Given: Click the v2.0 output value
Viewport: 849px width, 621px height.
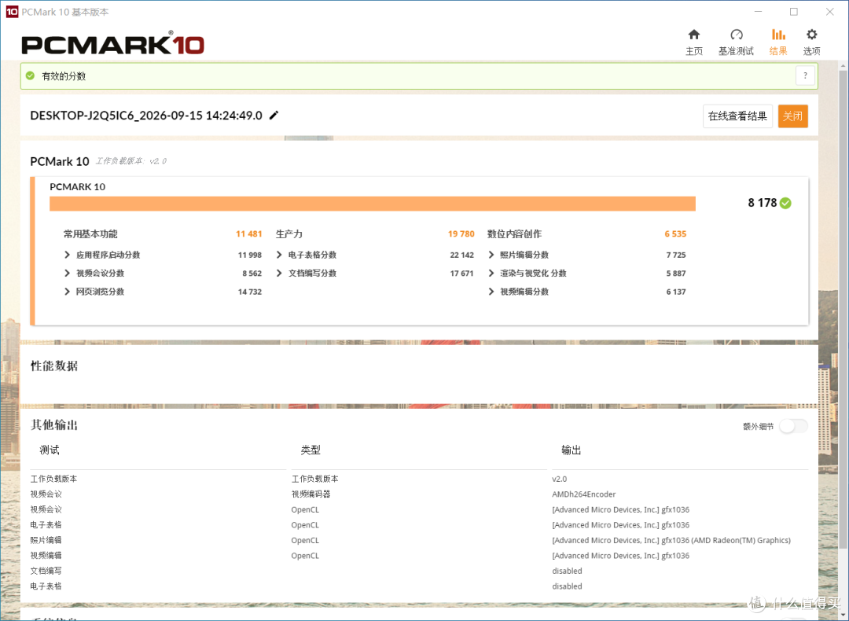Looking at the screenshot, I should click(560, 480).
